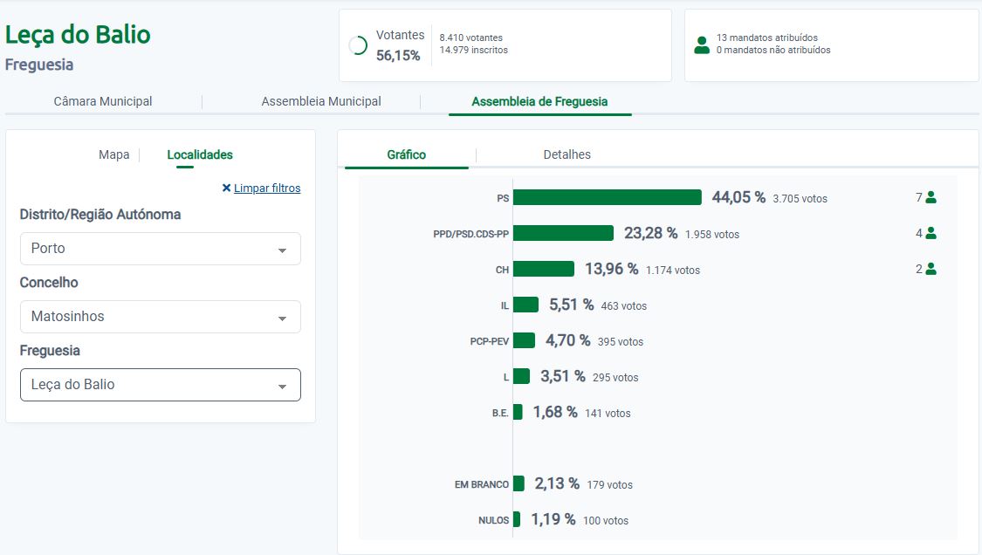Expand the Concelho dropdown showing Matosinhos
Viewport: 982px width, 555px height.
161,317
